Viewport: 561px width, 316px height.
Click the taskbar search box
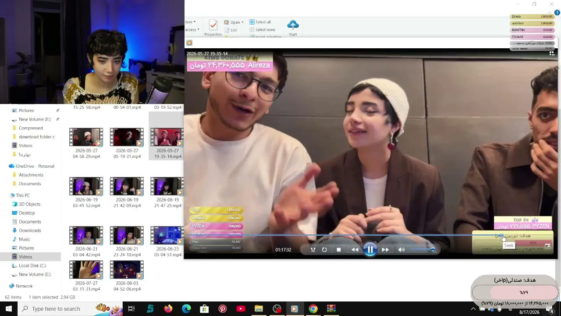(x=70, y=309)
